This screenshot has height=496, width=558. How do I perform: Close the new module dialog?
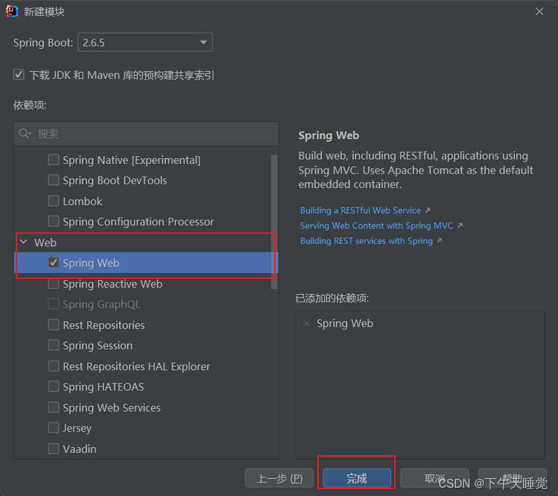(540, 12)
